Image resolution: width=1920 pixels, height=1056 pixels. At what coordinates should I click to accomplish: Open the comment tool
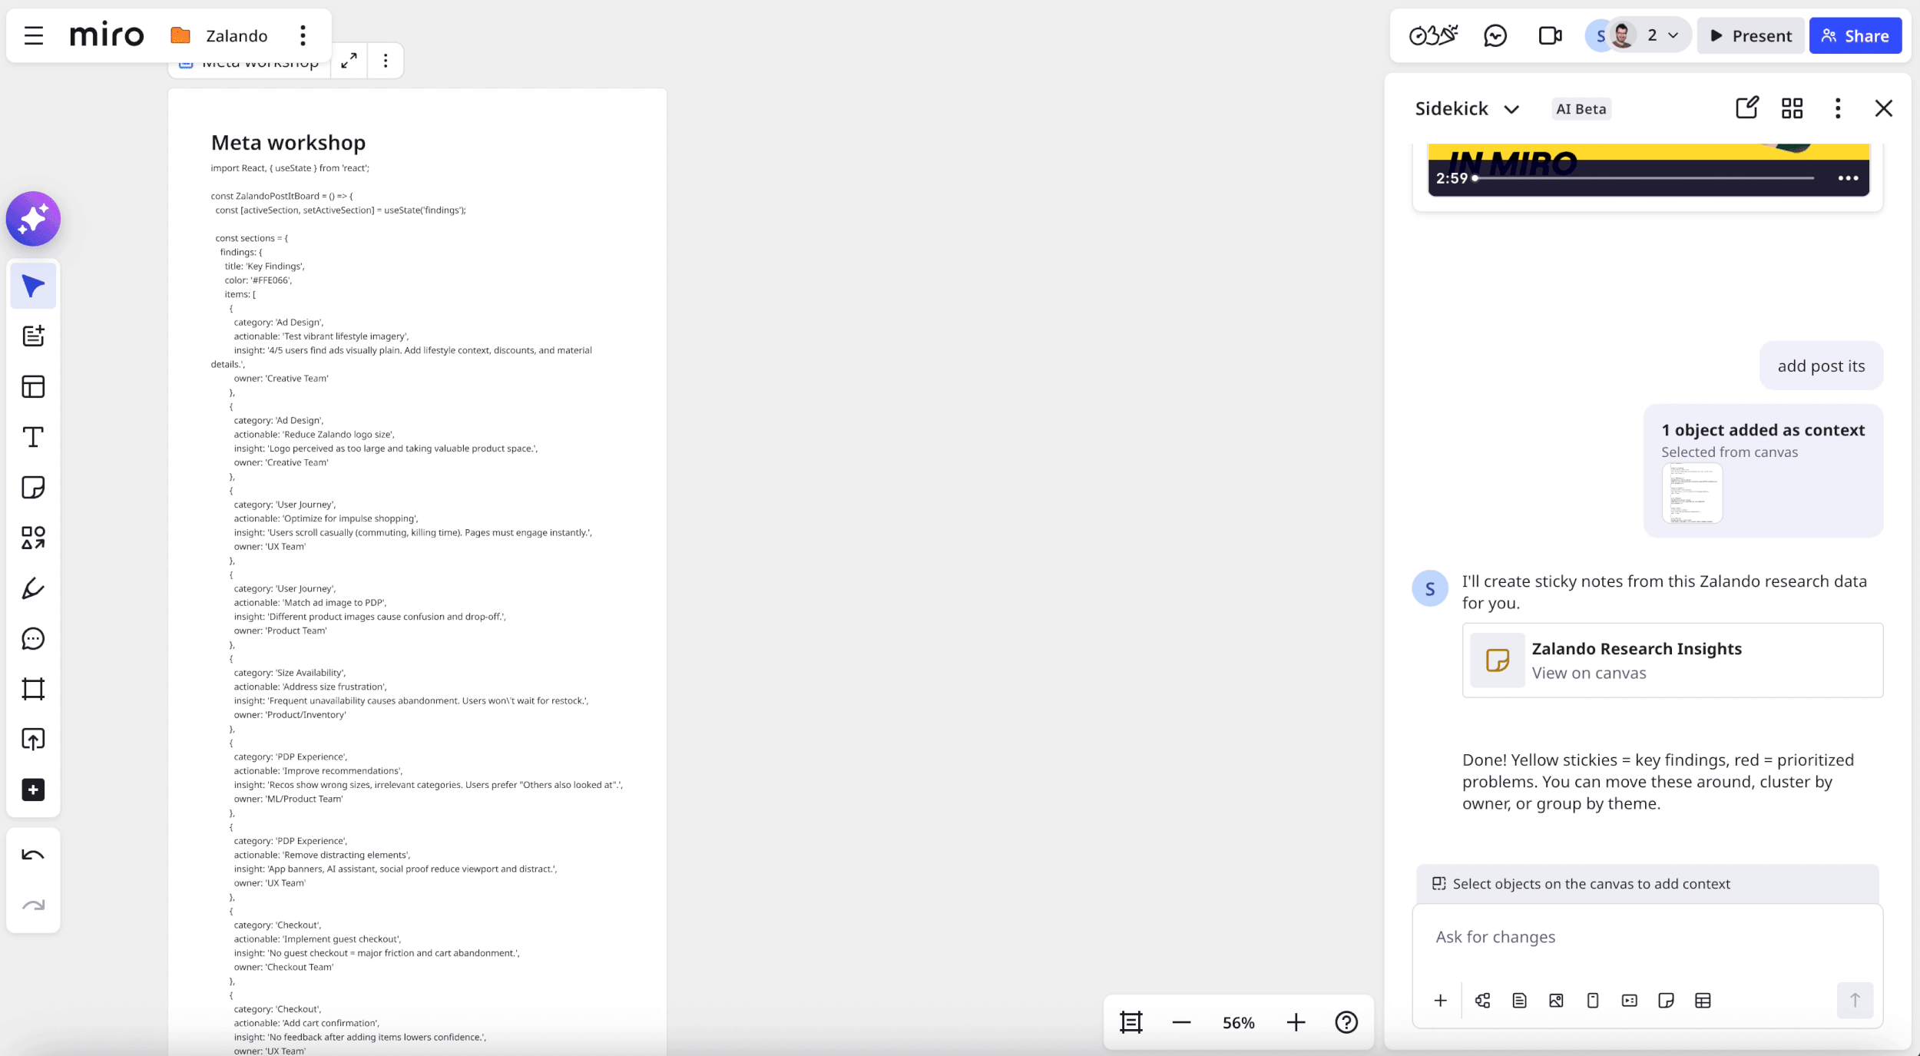(x=33, y=639)
